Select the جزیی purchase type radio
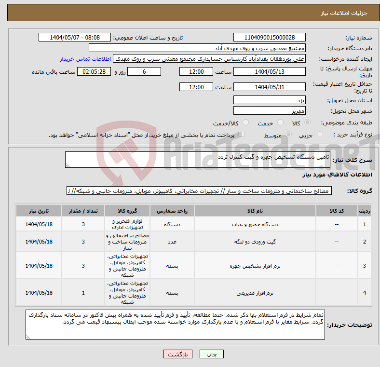 click(x=320, y=134)
